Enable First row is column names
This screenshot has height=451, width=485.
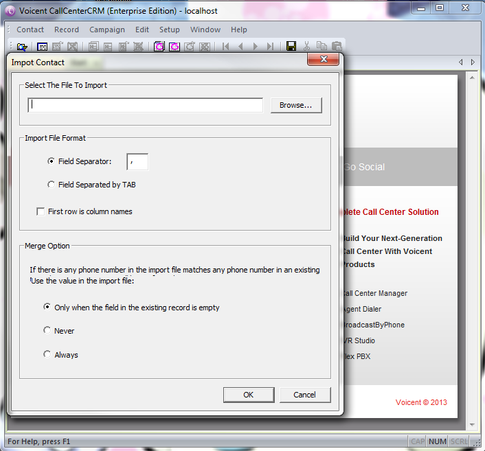tap(41, 211)
